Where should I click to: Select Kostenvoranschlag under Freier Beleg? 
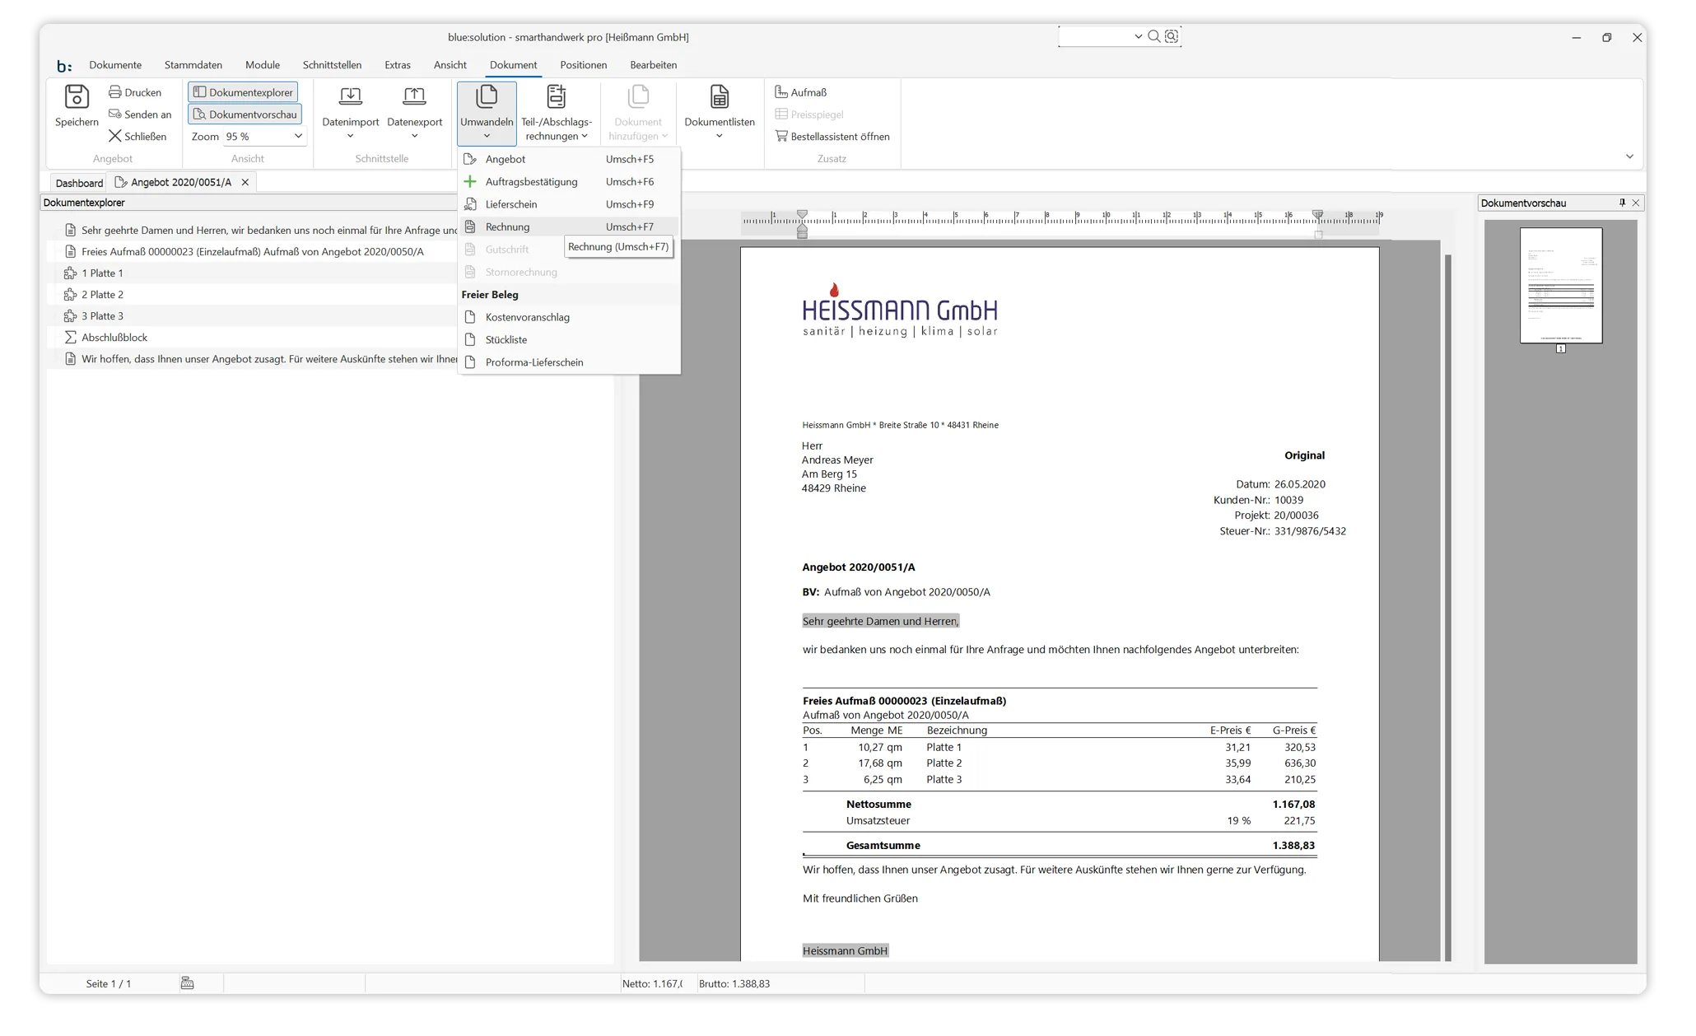coord(527,317)
